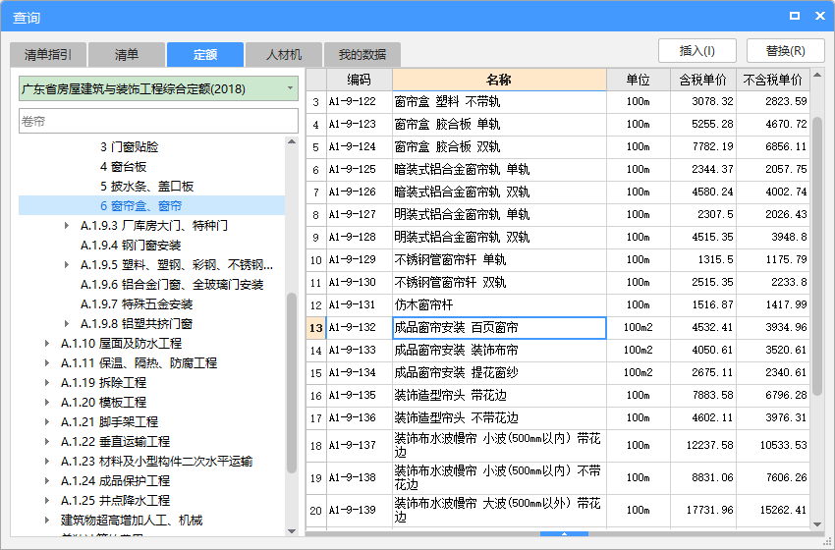Click the 插入(I) button
This screenshot has height=550, width=835.
pos(697,51)
